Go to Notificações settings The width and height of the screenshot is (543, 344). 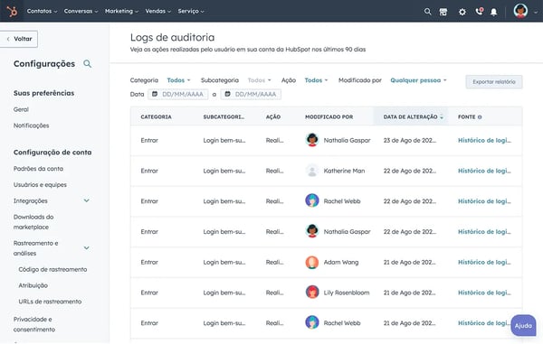click(31, 126)
